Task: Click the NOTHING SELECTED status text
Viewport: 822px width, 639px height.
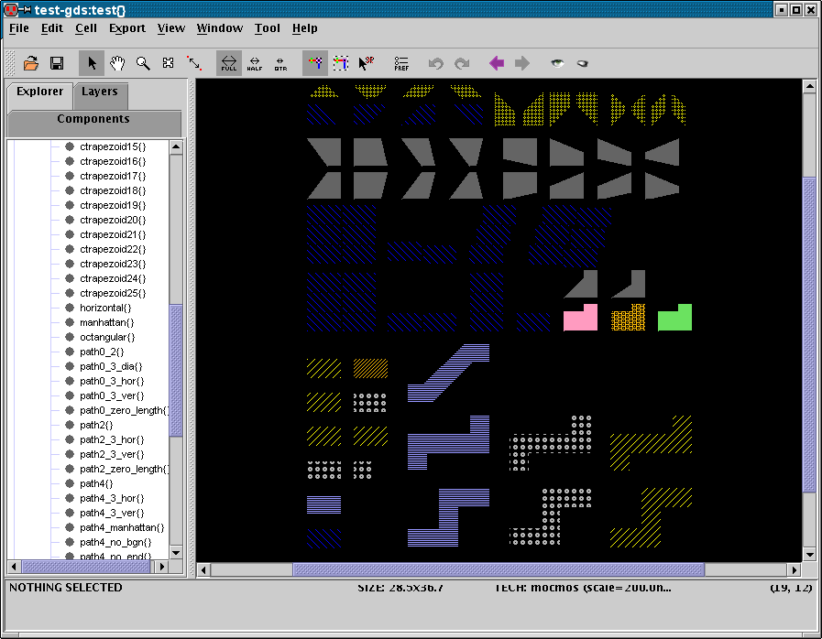Action: tap(66, 588)
